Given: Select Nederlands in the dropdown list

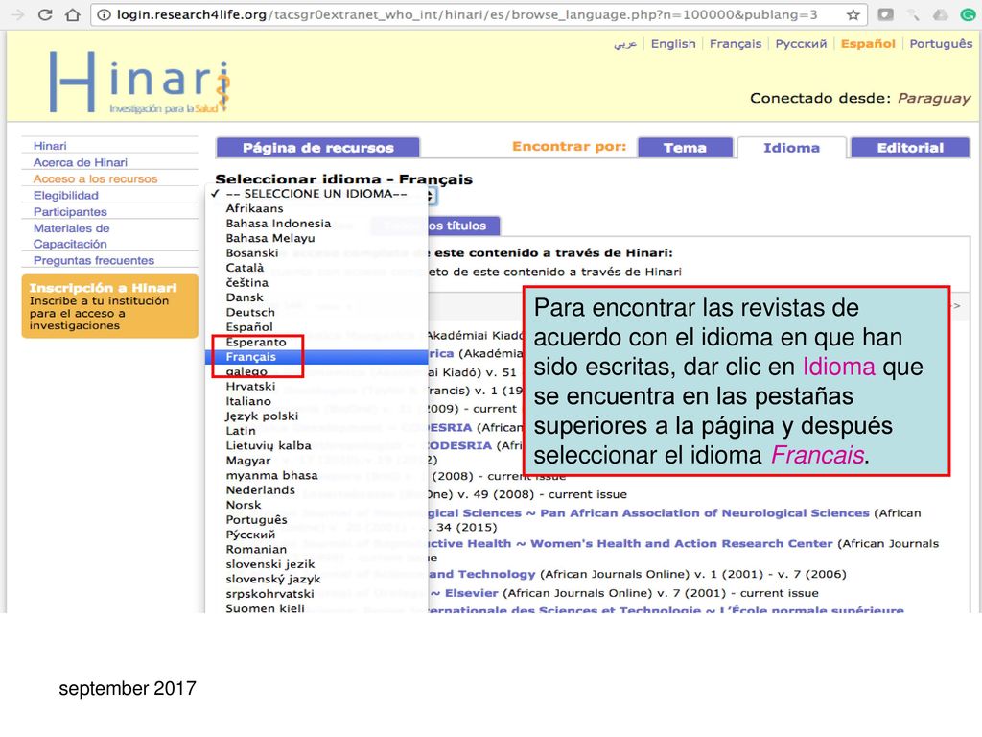Looking at the screenshot, I should [x=316, y=490].
